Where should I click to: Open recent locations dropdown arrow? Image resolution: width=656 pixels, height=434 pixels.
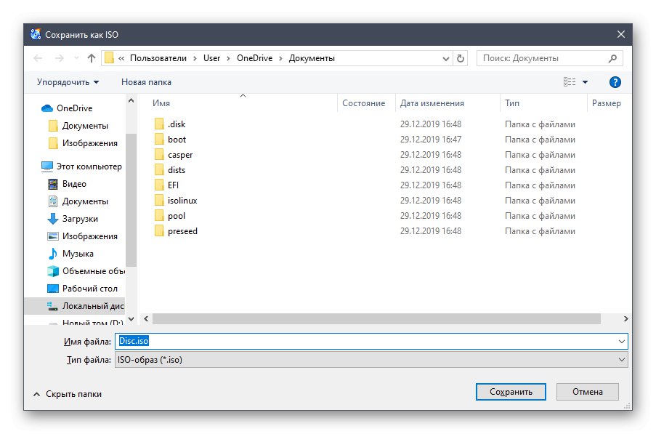(x=76, y=58)
